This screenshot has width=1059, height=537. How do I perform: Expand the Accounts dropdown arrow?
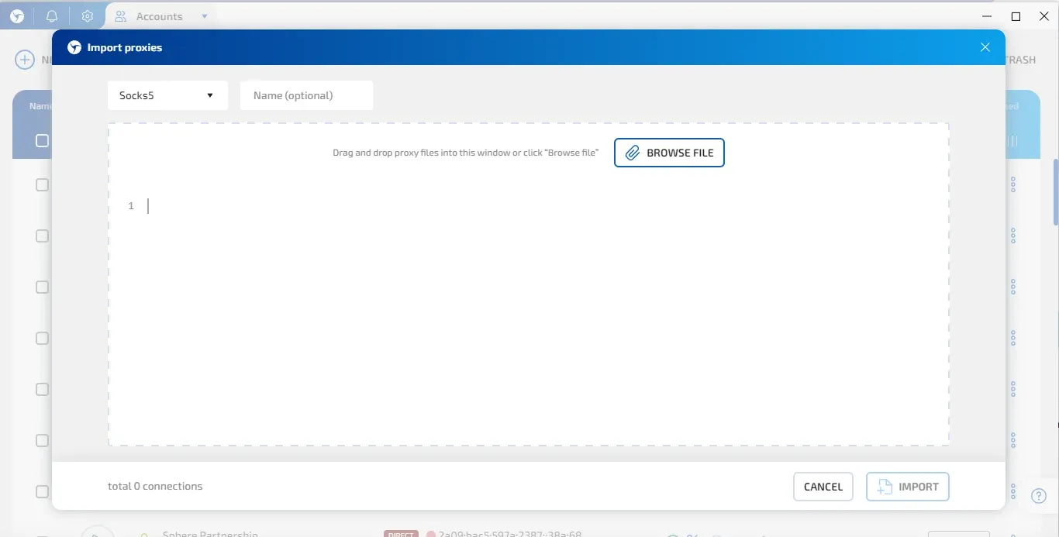204,15
